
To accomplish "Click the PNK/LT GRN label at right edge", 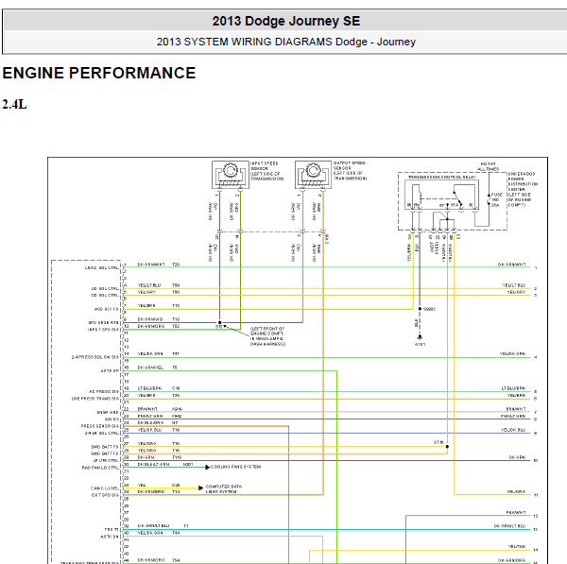I will click(513, 416).
